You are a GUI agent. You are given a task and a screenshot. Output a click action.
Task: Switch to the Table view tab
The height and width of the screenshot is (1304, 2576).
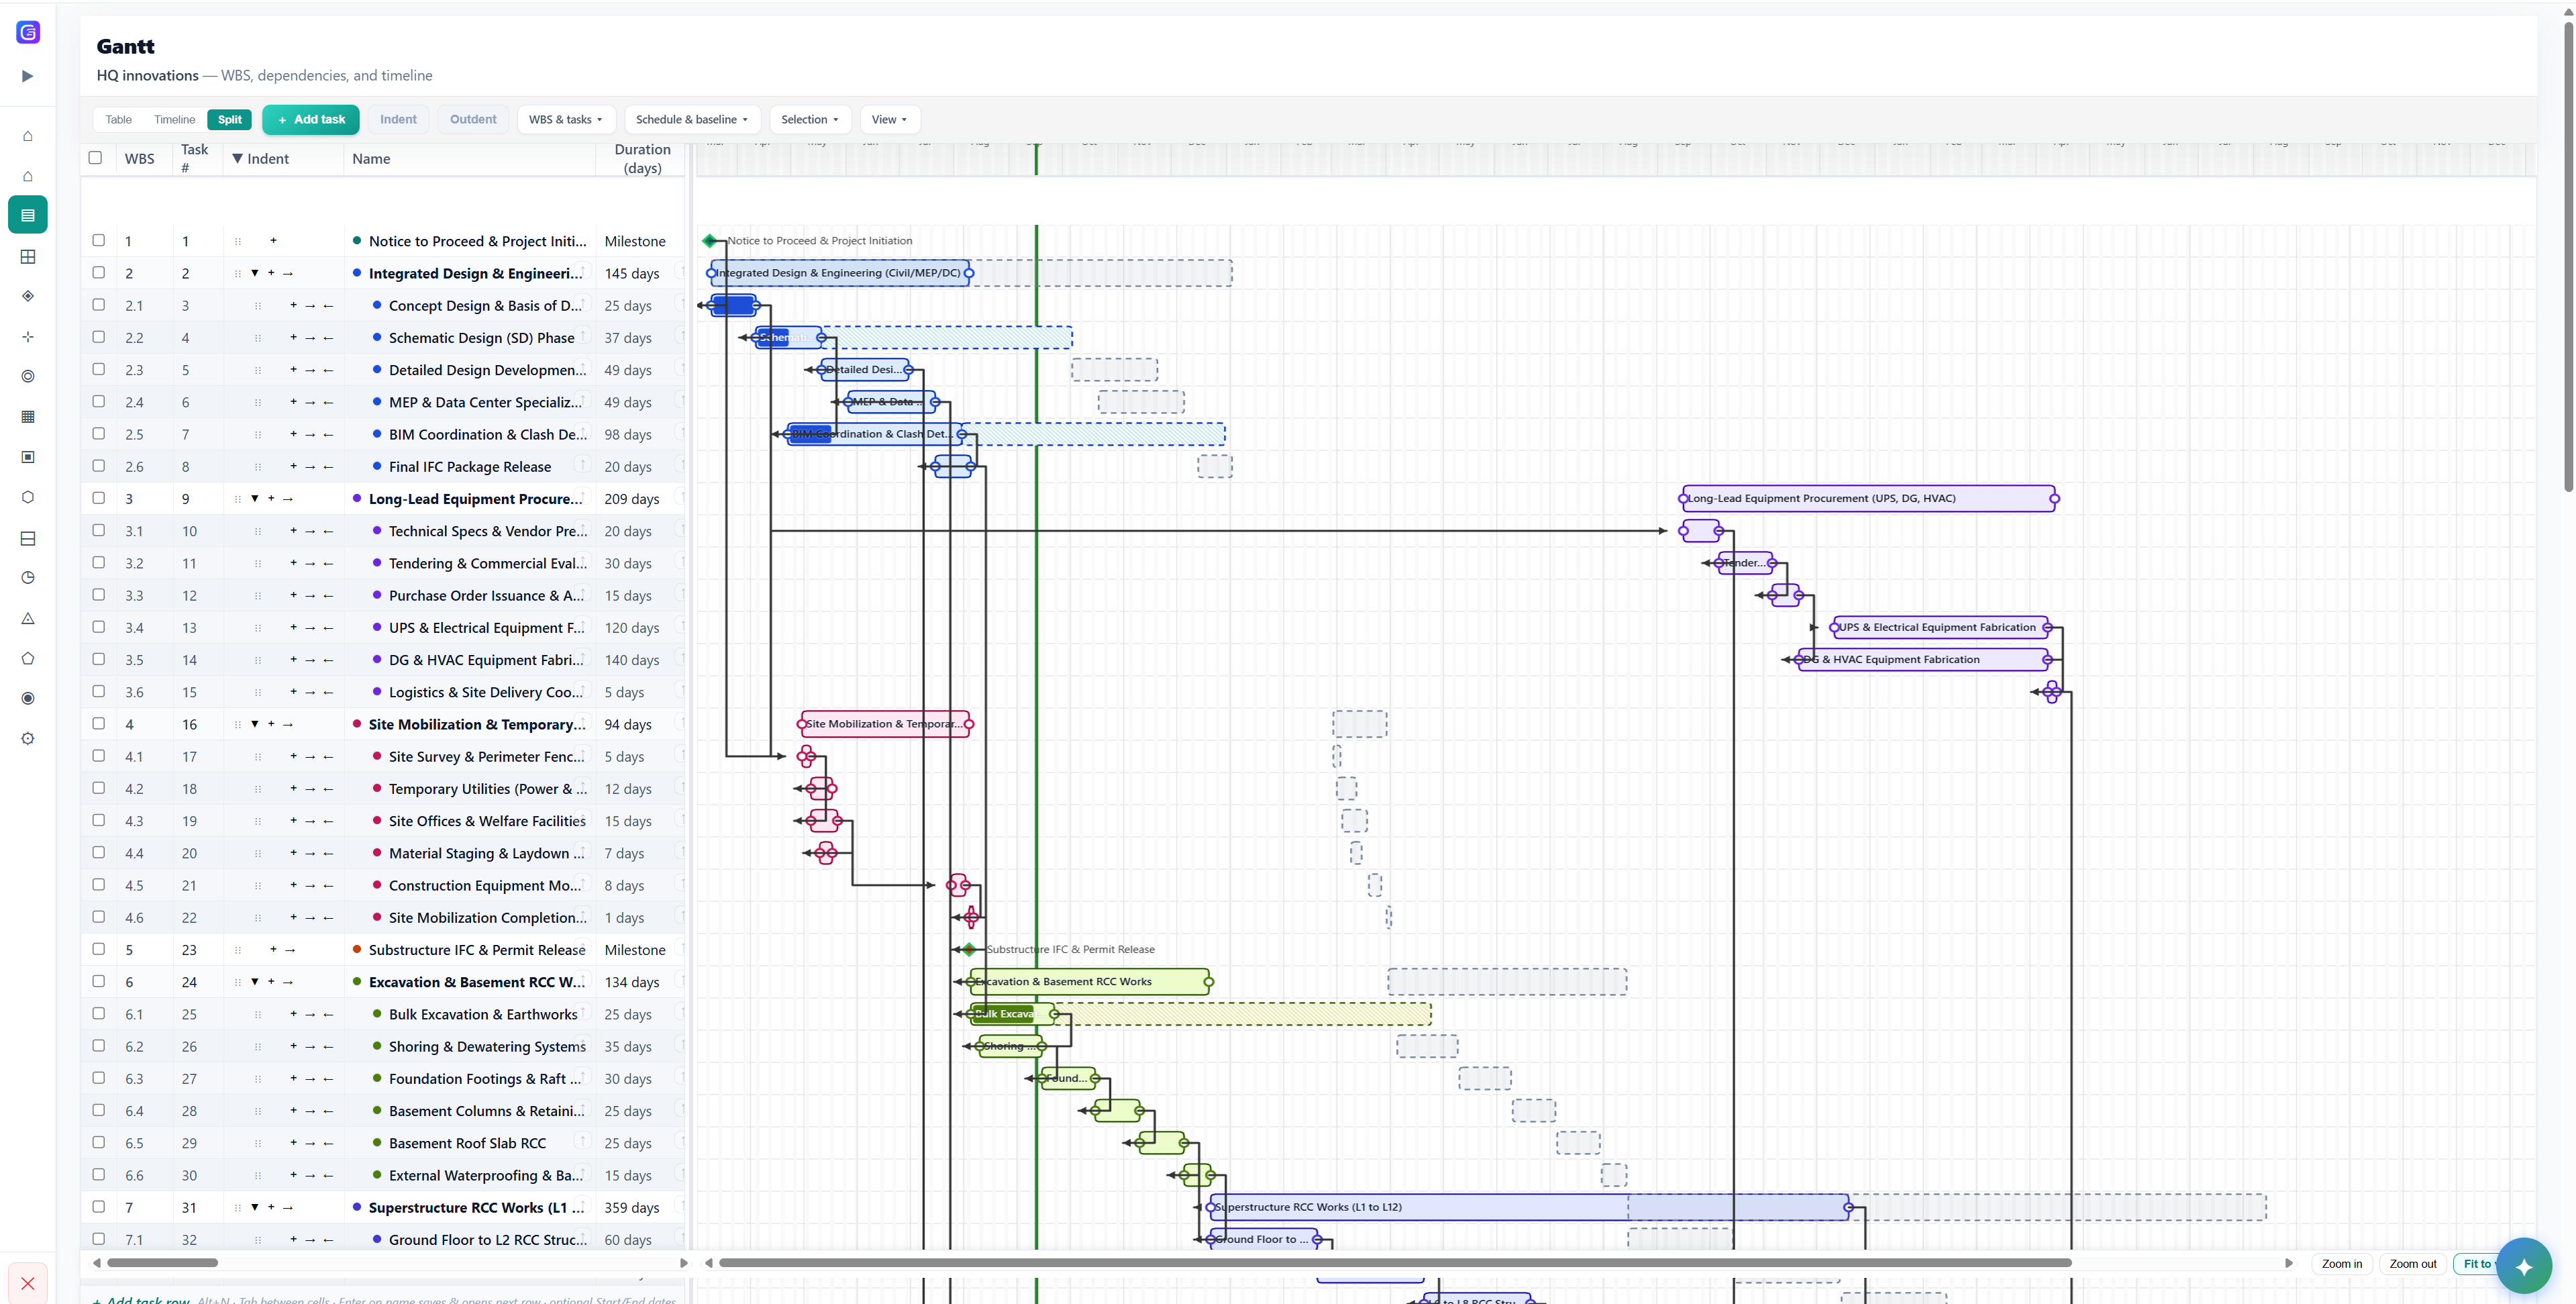pyautogui.click(x=119, y=120)
